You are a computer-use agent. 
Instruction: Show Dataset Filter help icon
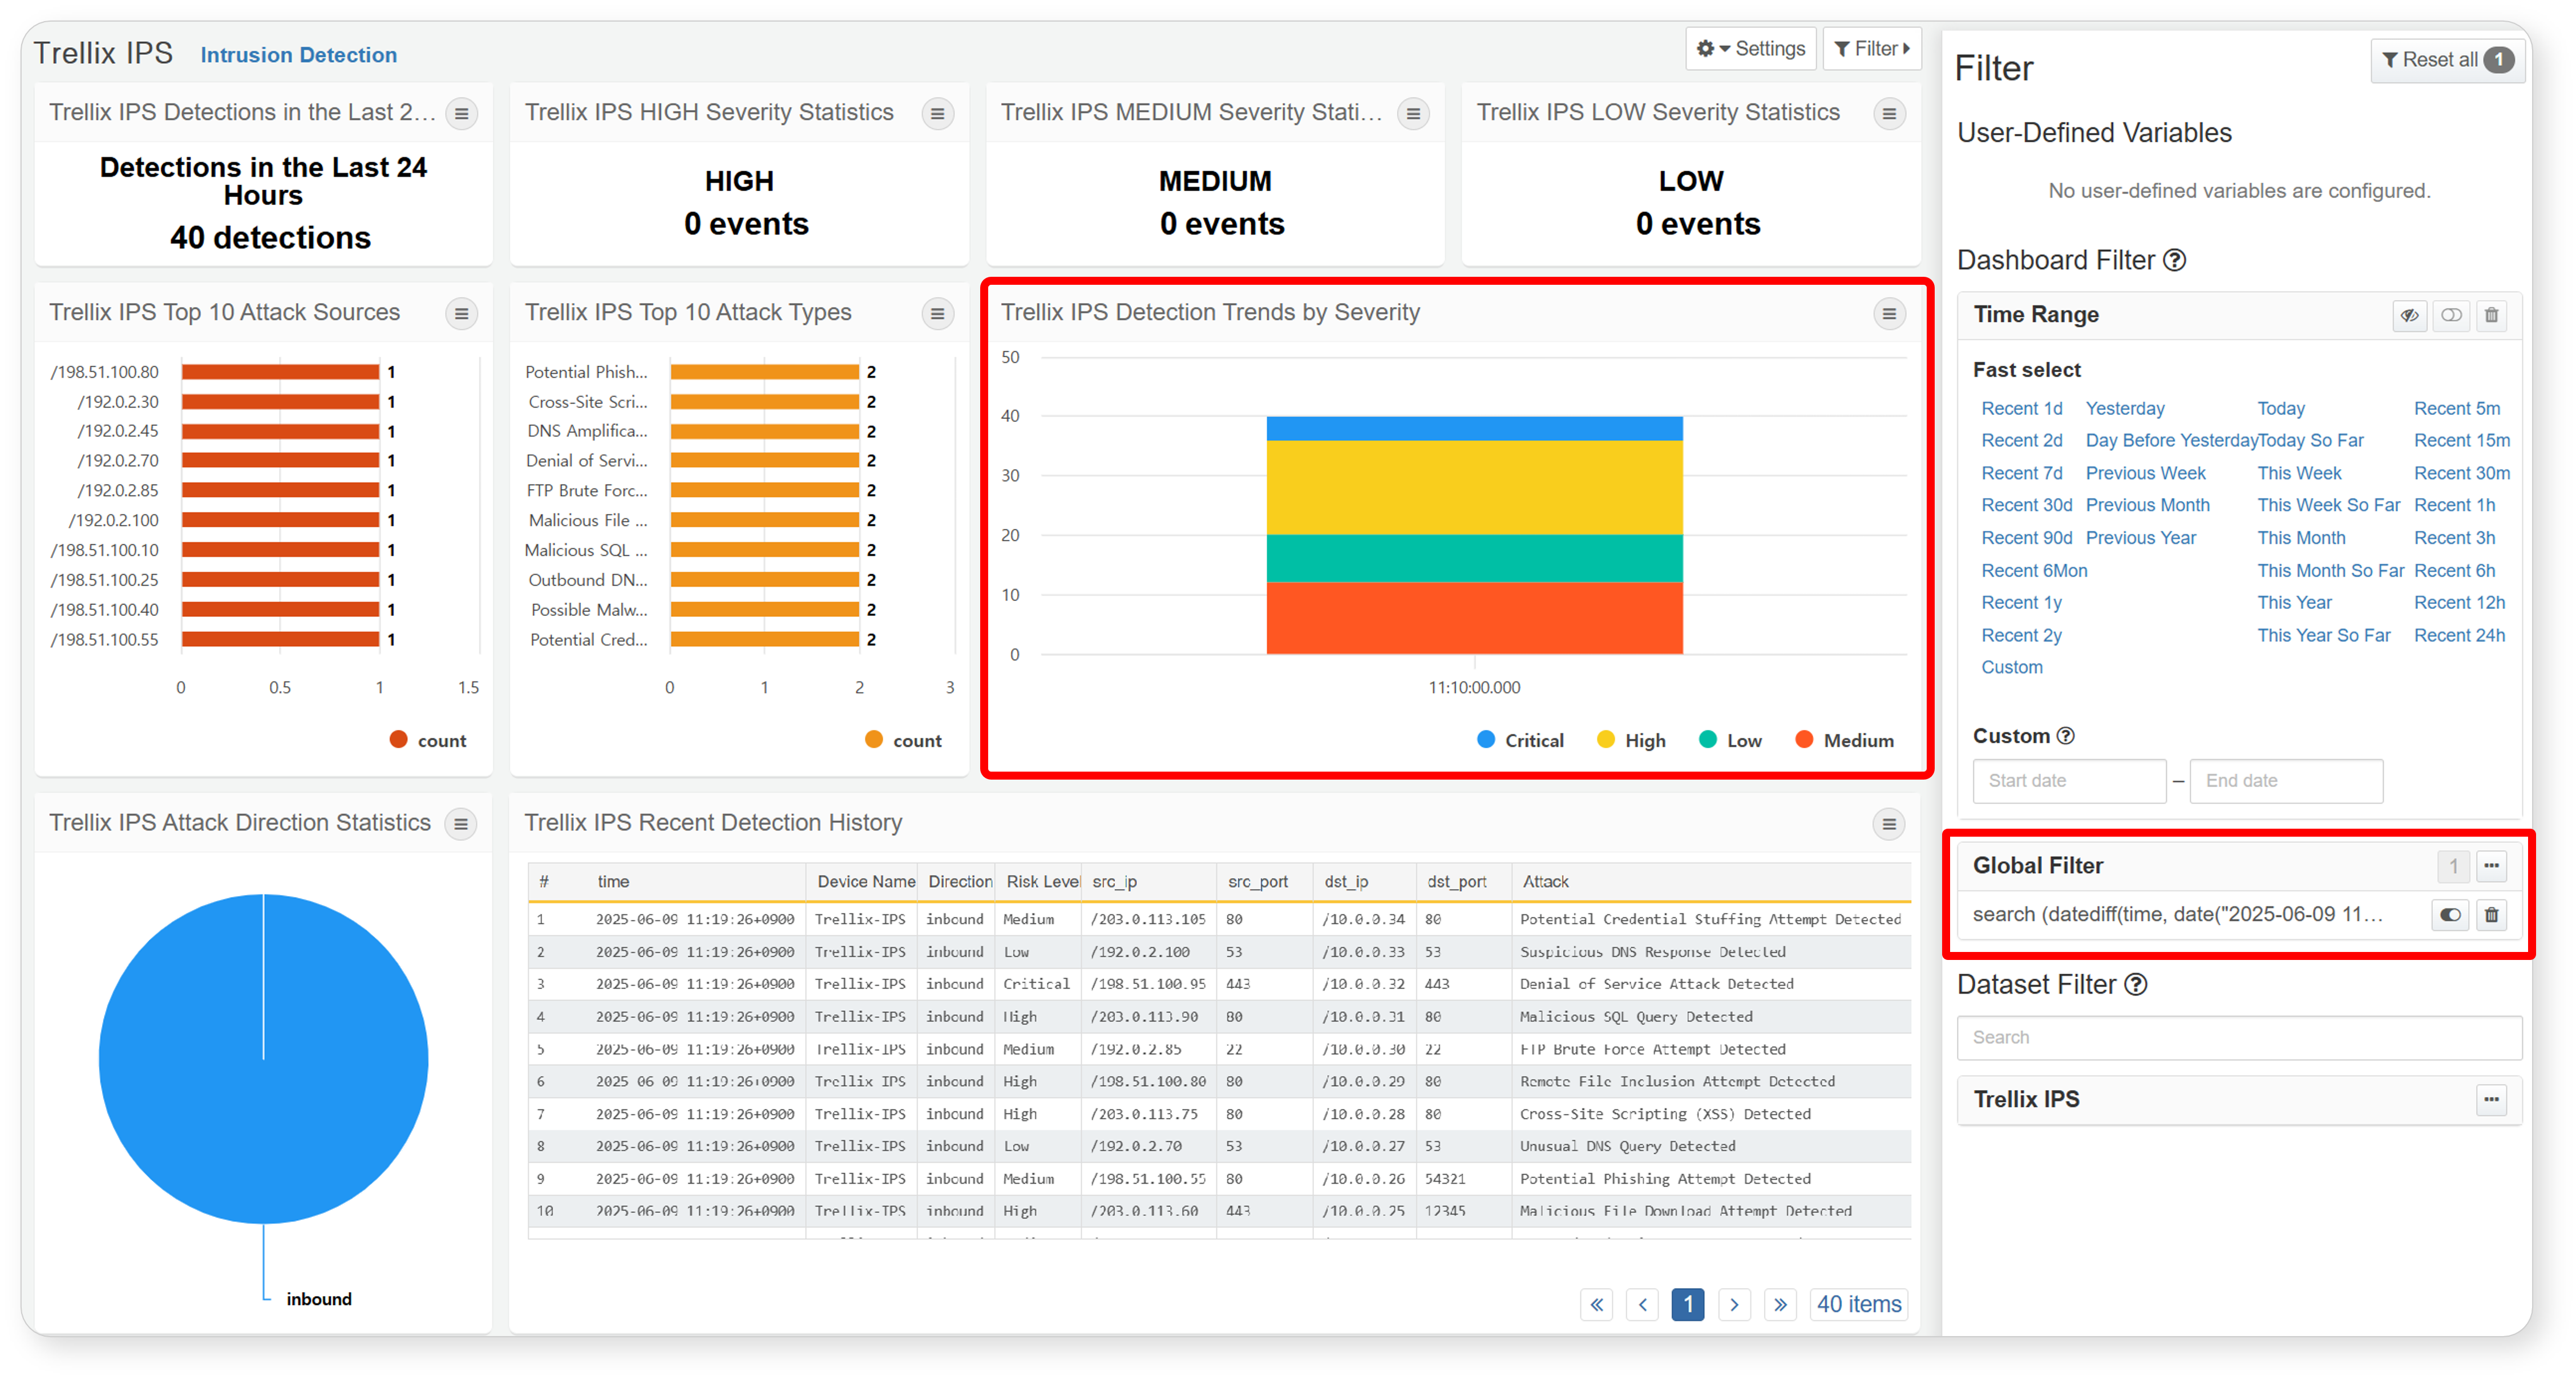[x=2136, y=985]
